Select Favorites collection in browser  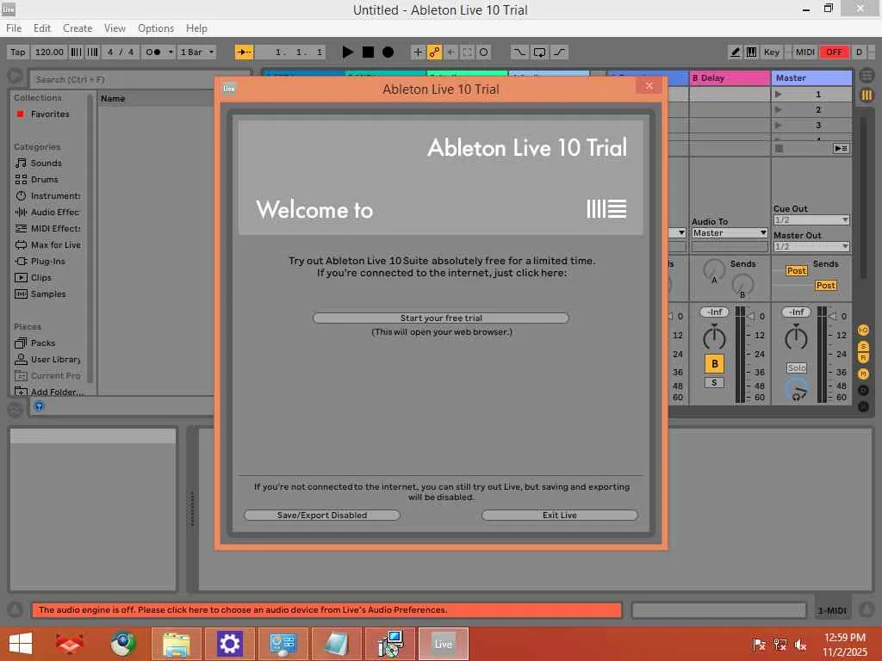pyautogui.click(x=49, y=114)
